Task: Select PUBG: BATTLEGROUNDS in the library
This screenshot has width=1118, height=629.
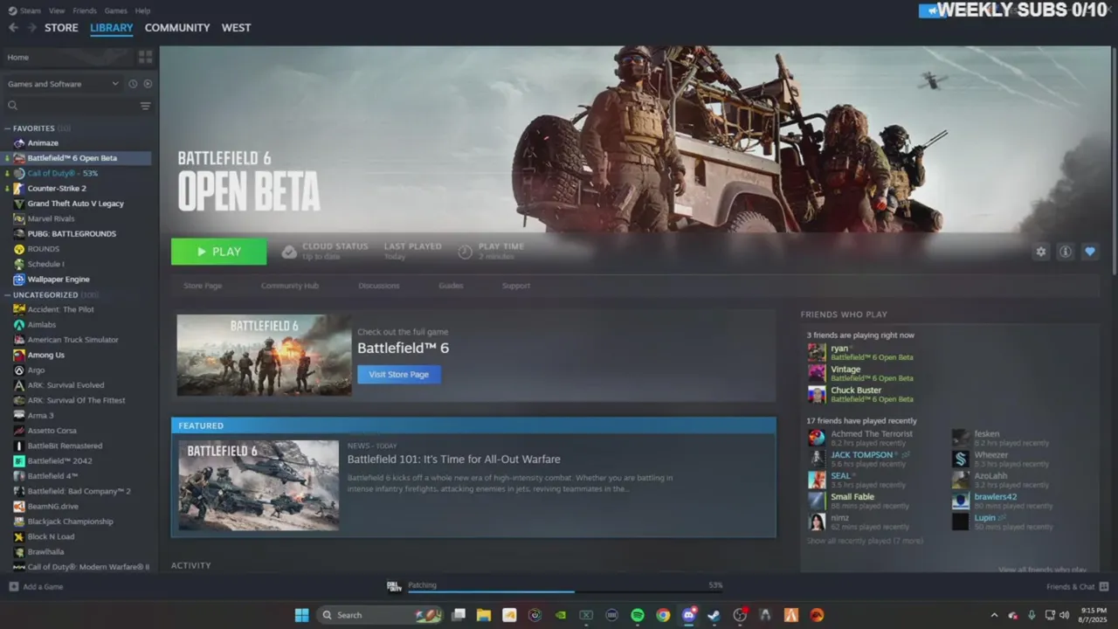Action: coord(72,233)
